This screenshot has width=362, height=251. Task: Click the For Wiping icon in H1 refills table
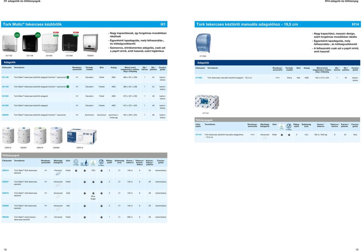[101, 163]
